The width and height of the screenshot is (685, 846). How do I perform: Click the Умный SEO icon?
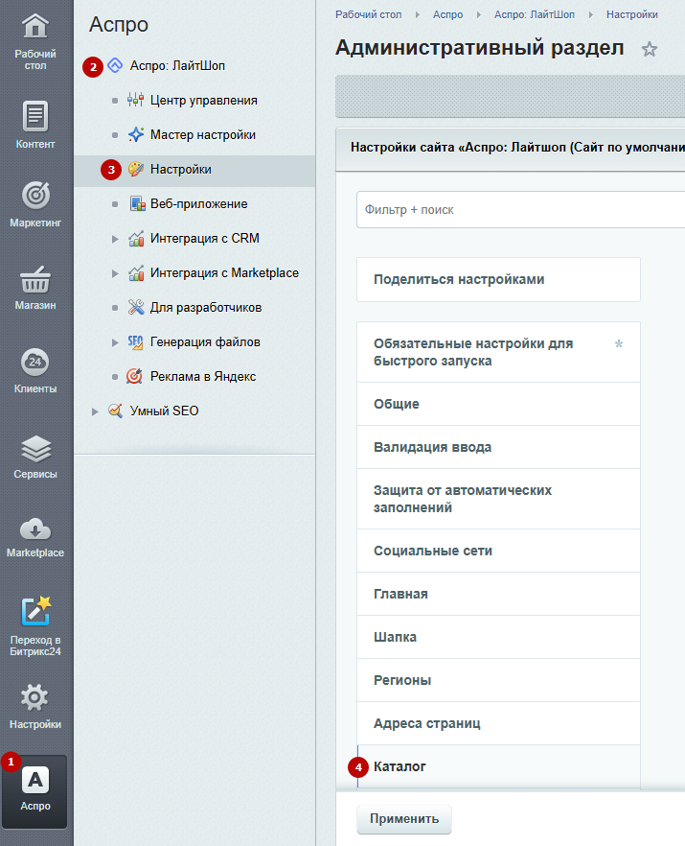(x=115, y=411)
